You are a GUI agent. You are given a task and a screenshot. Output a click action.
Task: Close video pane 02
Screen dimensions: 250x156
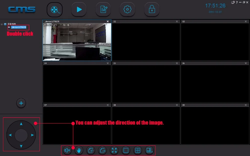(177, 21)
